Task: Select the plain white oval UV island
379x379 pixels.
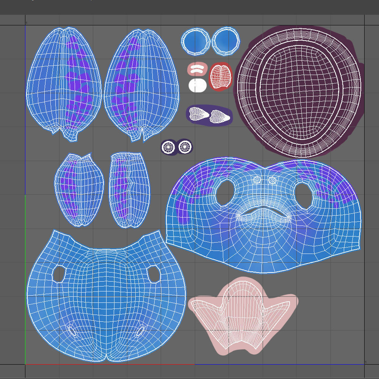Action: coord(197,85)
